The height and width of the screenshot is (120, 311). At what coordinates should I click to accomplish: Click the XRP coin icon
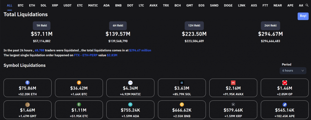pos(233,105)
